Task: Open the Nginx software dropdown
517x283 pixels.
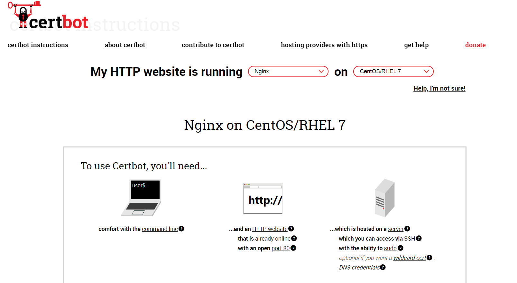Action: (x=288, y=71)
